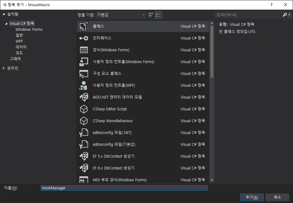Click the 취소 button
Screen dimensions: 293x203
(277, 197)
